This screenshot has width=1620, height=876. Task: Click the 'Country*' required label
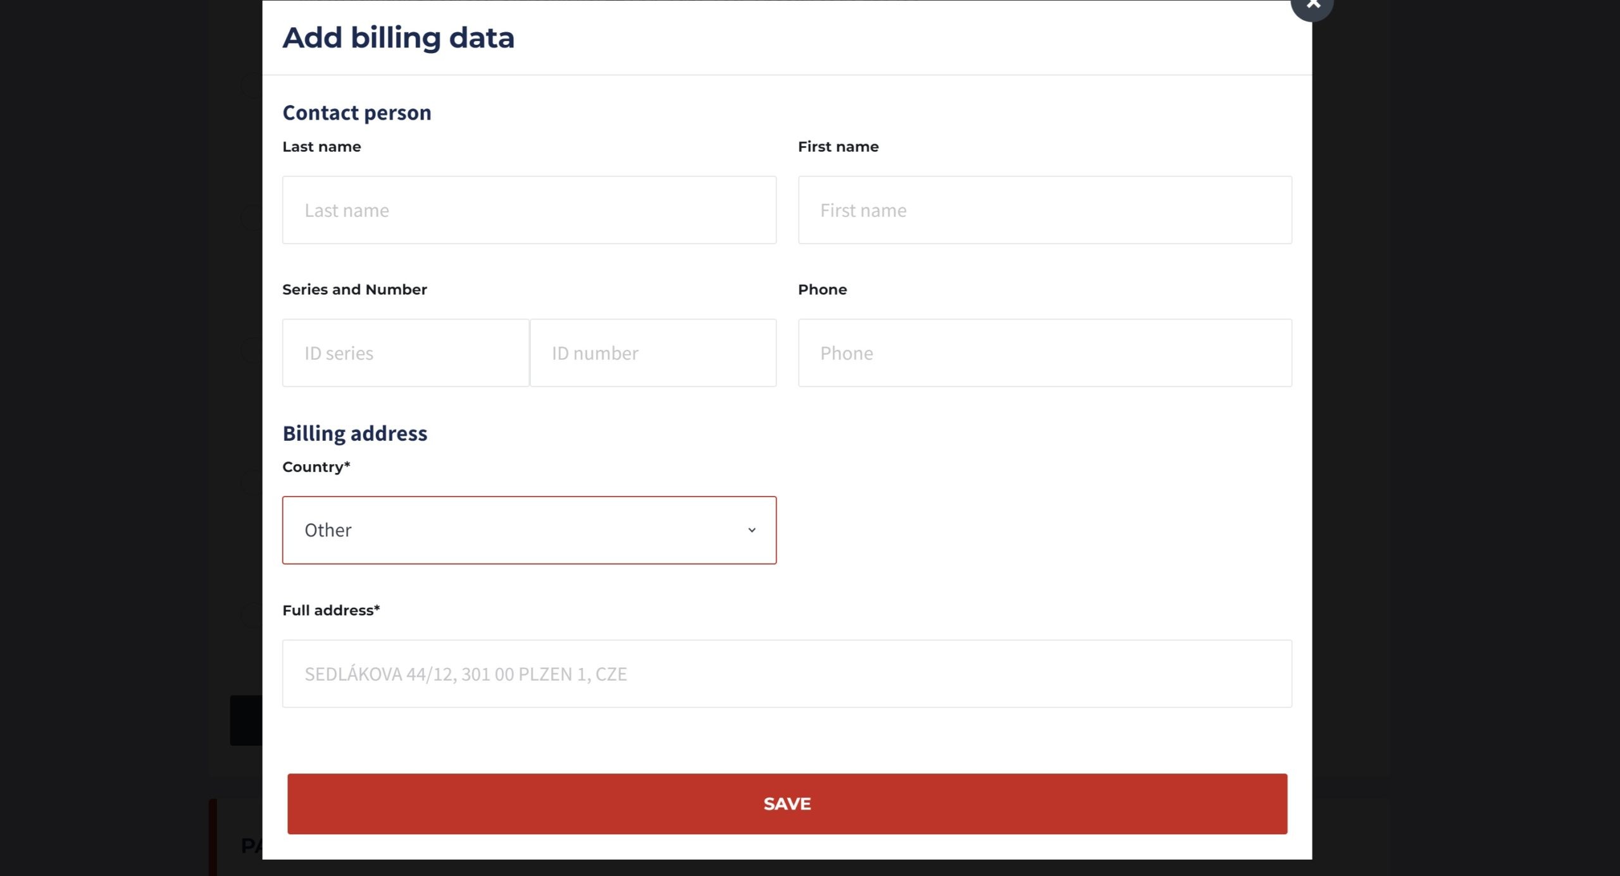click(x=316, y=467)
